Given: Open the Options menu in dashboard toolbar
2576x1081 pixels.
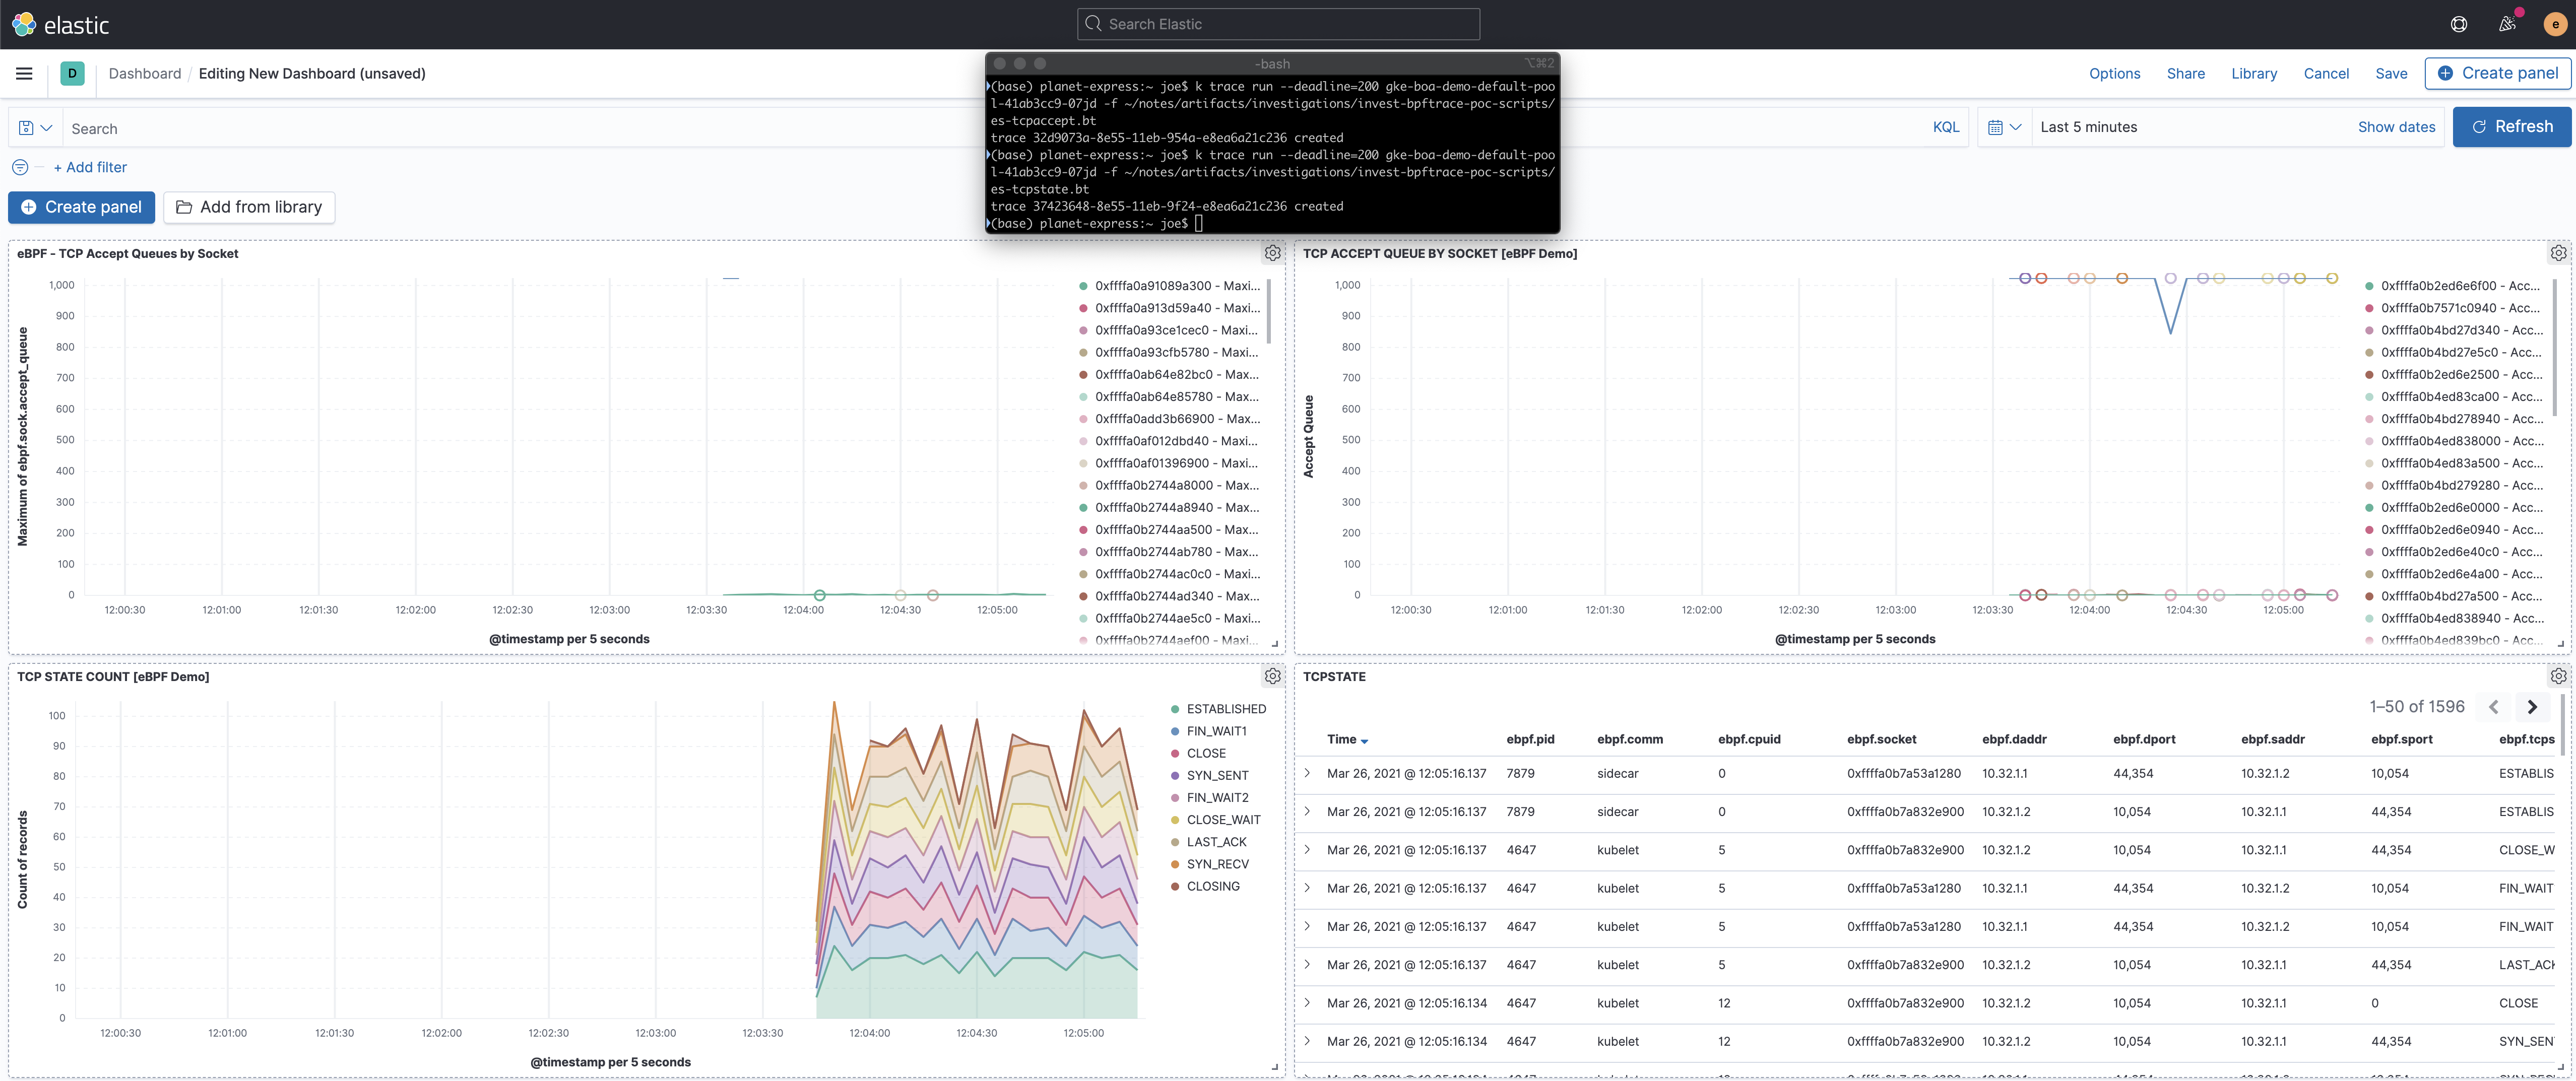Looking at the screenshot, I should [x=2114, y=73].
